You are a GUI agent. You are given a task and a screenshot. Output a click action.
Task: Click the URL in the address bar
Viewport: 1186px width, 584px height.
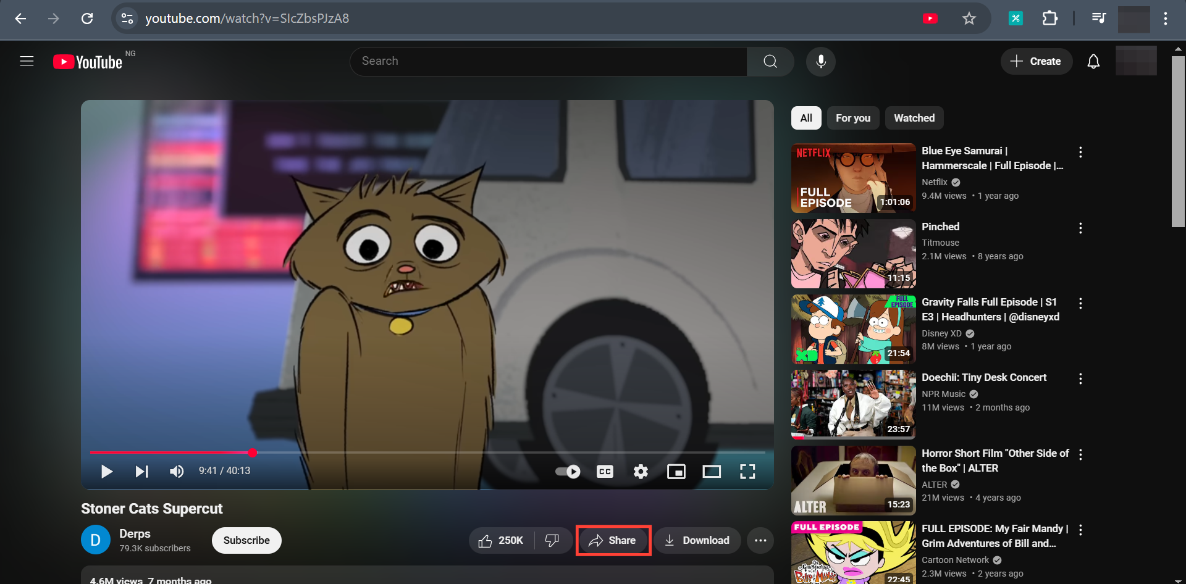point(247,19)
